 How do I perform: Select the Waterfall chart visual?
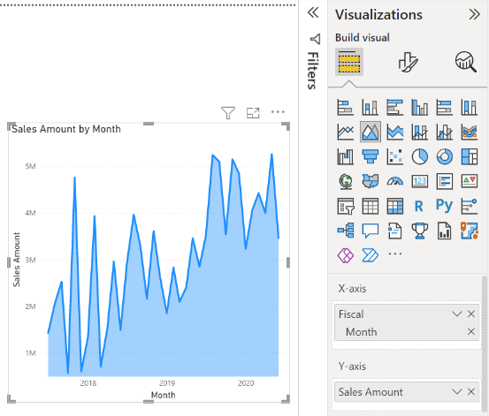pyautogui.click(x=345, y=156)
